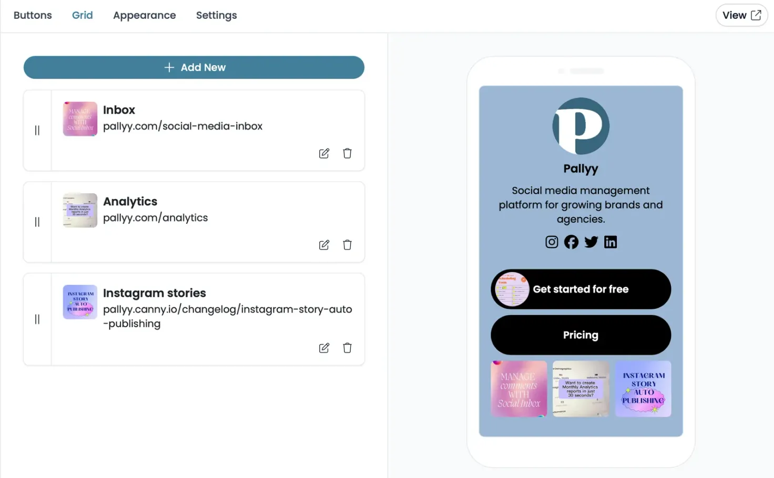Click the Add New button
Screen dimensions: 774x478
[194, 67]
